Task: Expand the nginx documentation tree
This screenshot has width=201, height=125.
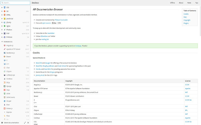Action: click(x=2, y=26)
